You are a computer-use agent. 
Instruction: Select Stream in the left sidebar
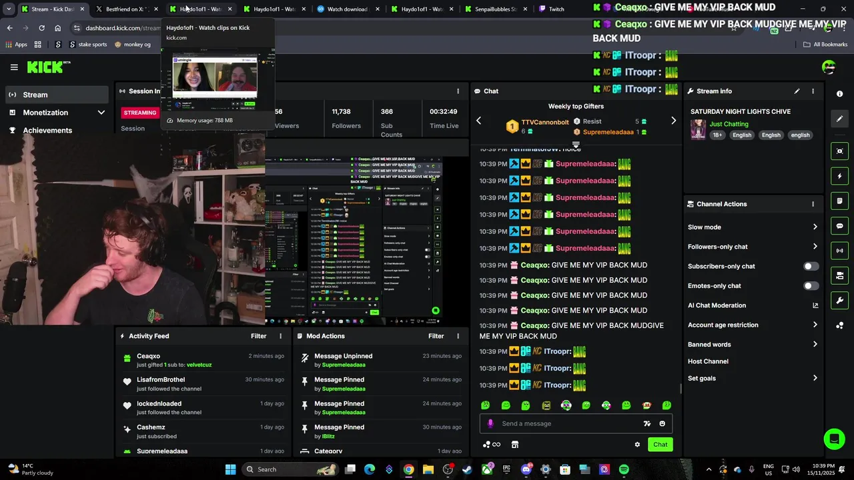(x=57, y=95)
